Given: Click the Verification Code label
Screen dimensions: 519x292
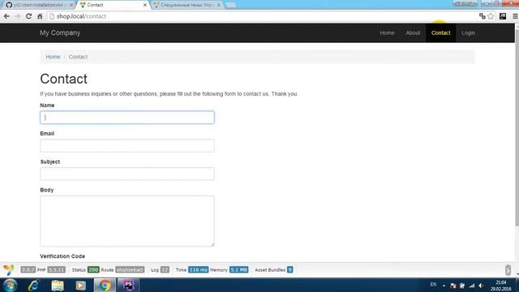Looking at the screenshot, I should point(62,256).
